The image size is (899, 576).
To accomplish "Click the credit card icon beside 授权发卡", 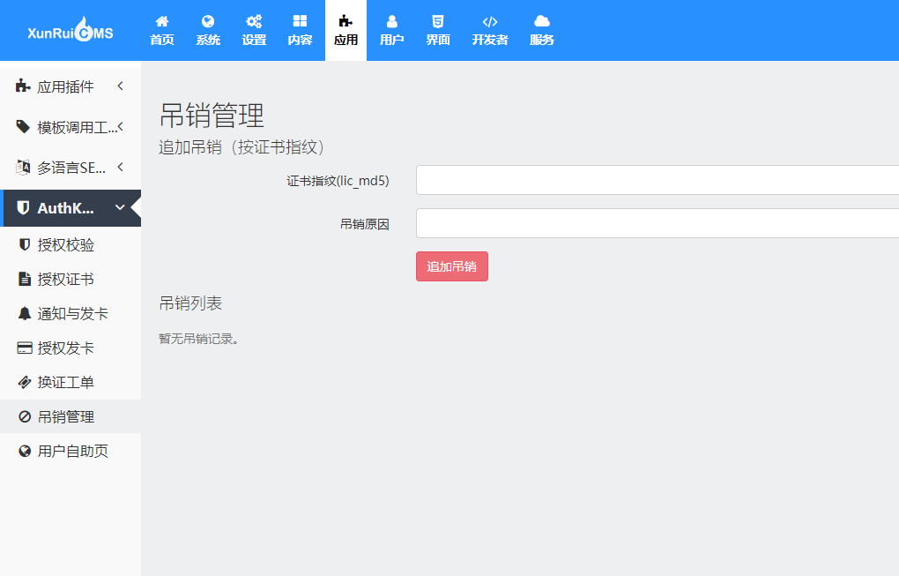I will tap(25, 348).
